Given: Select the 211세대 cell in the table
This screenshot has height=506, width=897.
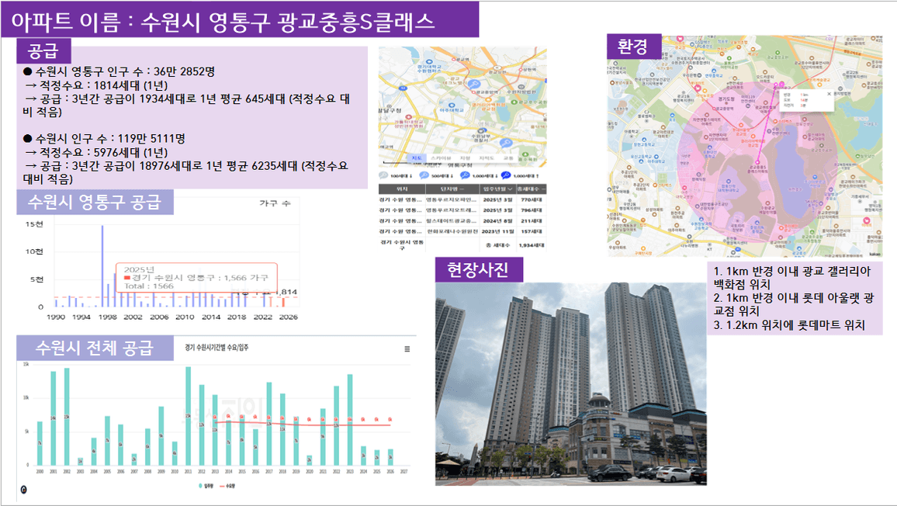Looking at the screenshot, I should point(532,221).
